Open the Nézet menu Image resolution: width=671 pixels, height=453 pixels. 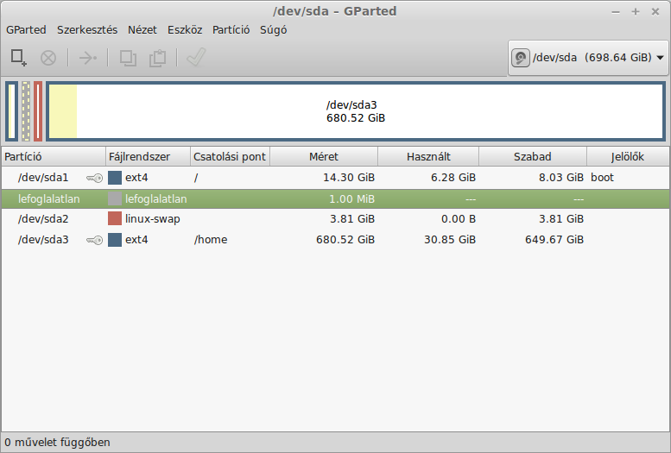[142, 30]
